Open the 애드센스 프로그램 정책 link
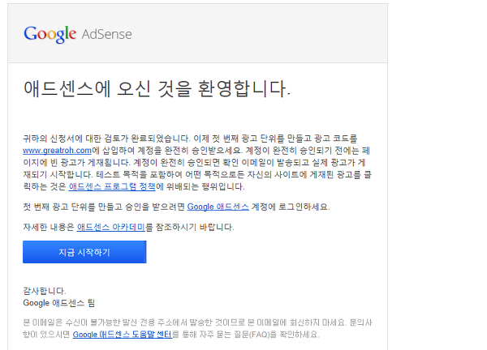 (x=112, y=186)
